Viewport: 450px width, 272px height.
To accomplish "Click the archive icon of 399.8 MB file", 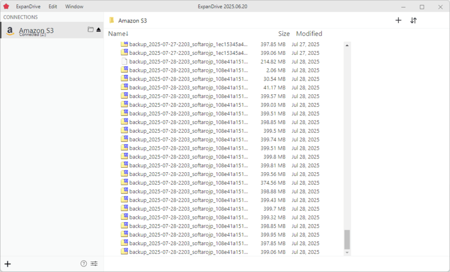I will coord(124,156).
